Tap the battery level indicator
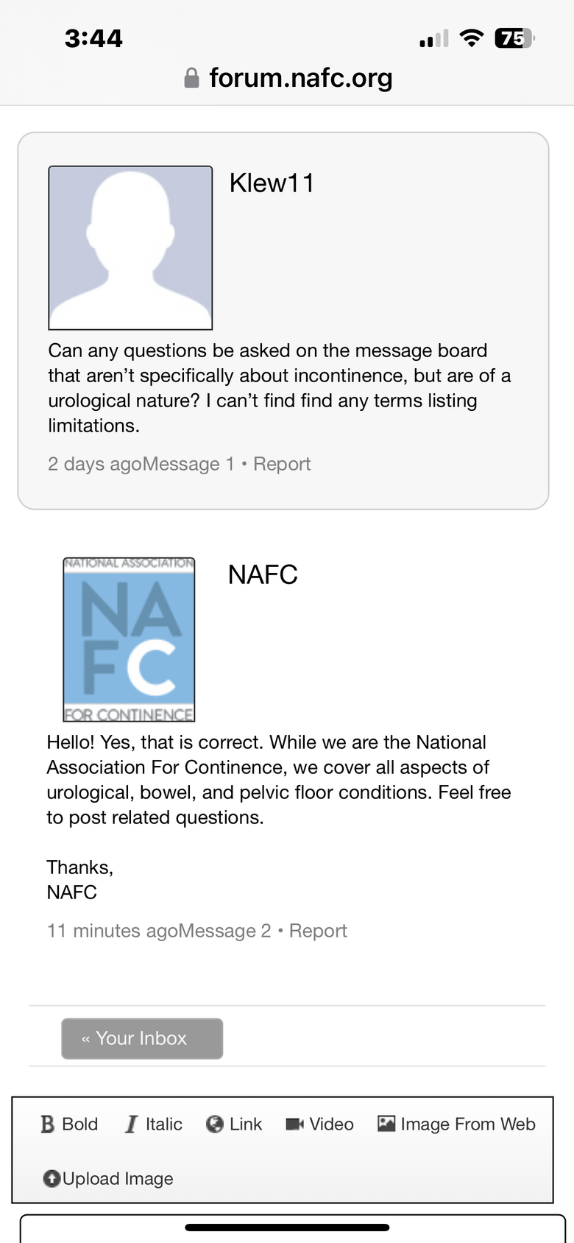 tap(514, 38)
